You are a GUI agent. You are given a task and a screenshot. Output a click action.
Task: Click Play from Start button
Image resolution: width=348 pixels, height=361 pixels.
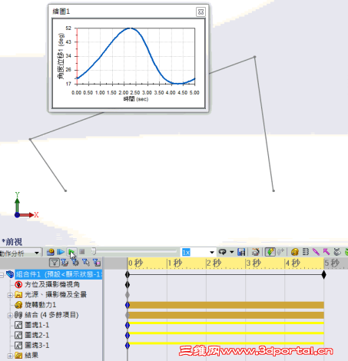(61, 252)
